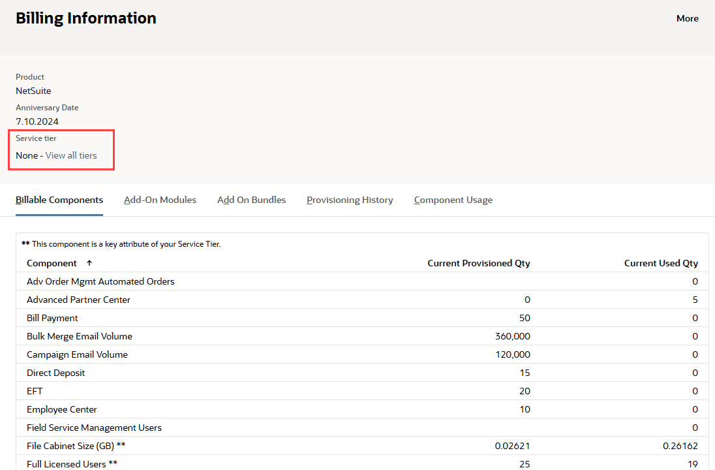Sort by the Component column header
Viewport: 715px width, 470px height.
(x=52, y=263)
